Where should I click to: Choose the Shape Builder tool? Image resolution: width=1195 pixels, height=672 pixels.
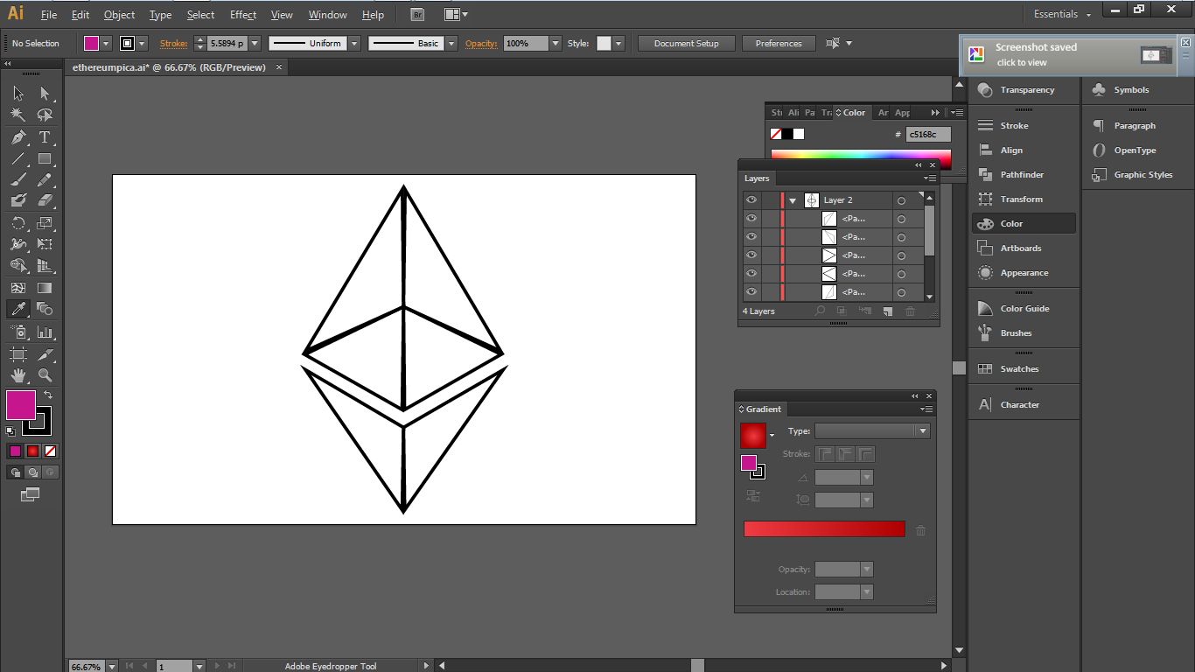coord(18,265)
